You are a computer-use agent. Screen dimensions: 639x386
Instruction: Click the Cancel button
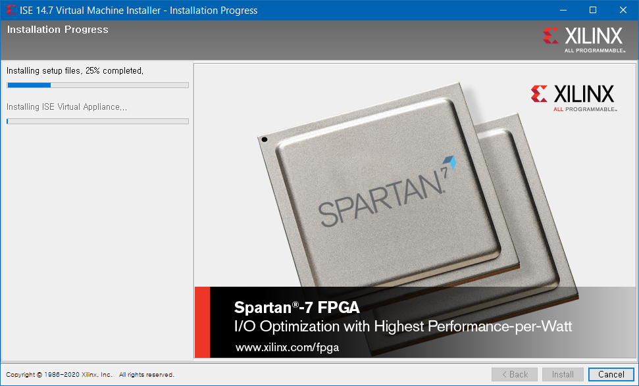click(x=611, y=374)
